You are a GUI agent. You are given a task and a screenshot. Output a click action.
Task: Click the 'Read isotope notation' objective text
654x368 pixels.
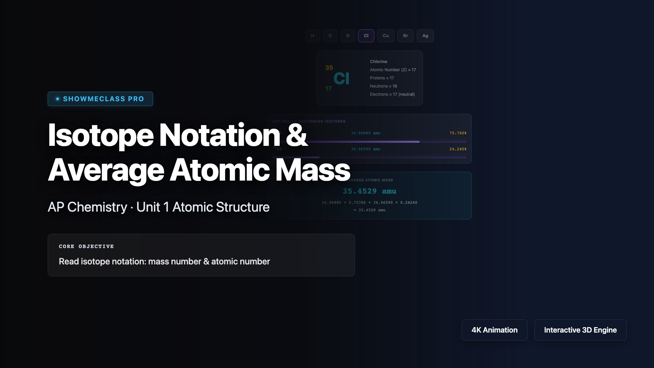pyautogui.click(x=164, y=262)
